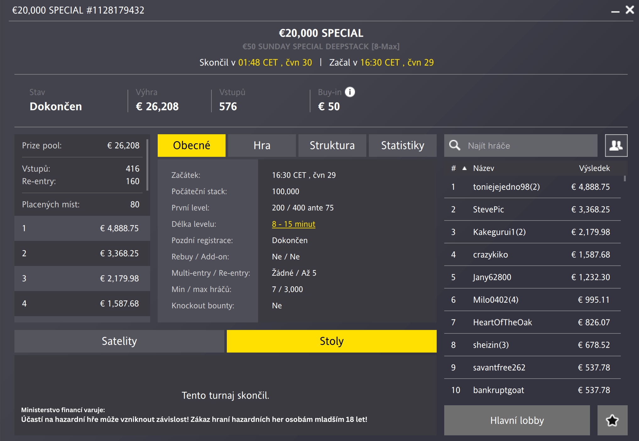Viewport: 639px width, 441px height.
Task: Sort players by rank arrow
Action: [464, 168]
